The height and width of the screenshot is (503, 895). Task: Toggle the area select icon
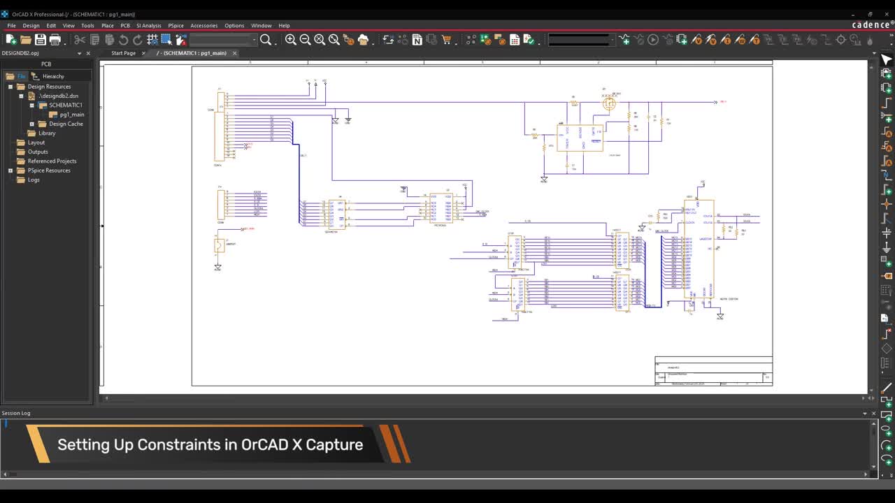pos(166,40)
